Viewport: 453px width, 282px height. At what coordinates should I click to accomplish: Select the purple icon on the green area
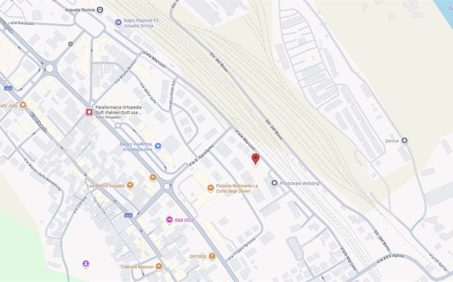coord(86,263)
